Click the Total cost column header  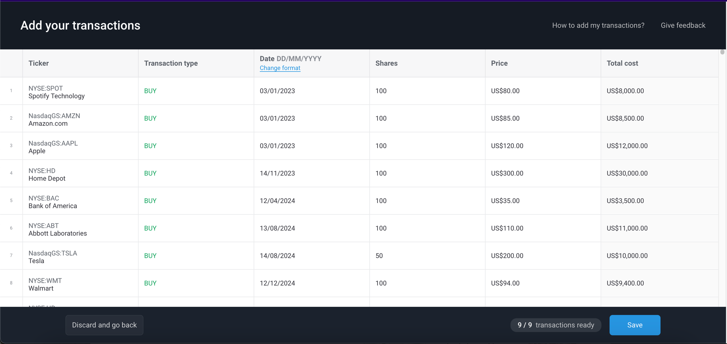660,63
